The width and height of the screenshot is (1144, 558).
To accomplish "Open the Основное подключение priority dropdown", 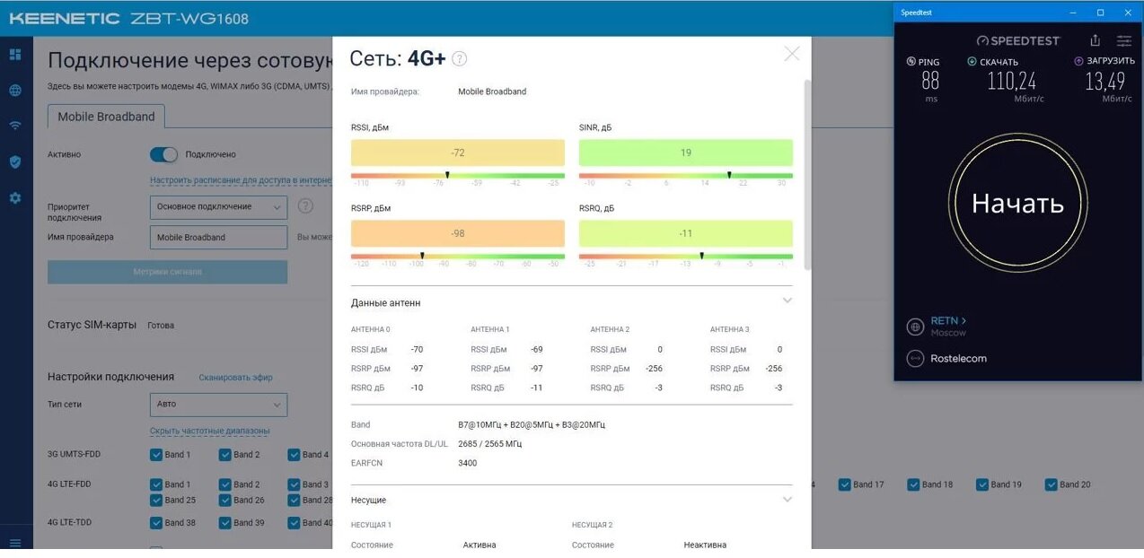I will pyautogui.click(x=218, y=207).
